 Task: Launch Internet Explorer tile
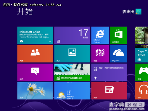100,35
